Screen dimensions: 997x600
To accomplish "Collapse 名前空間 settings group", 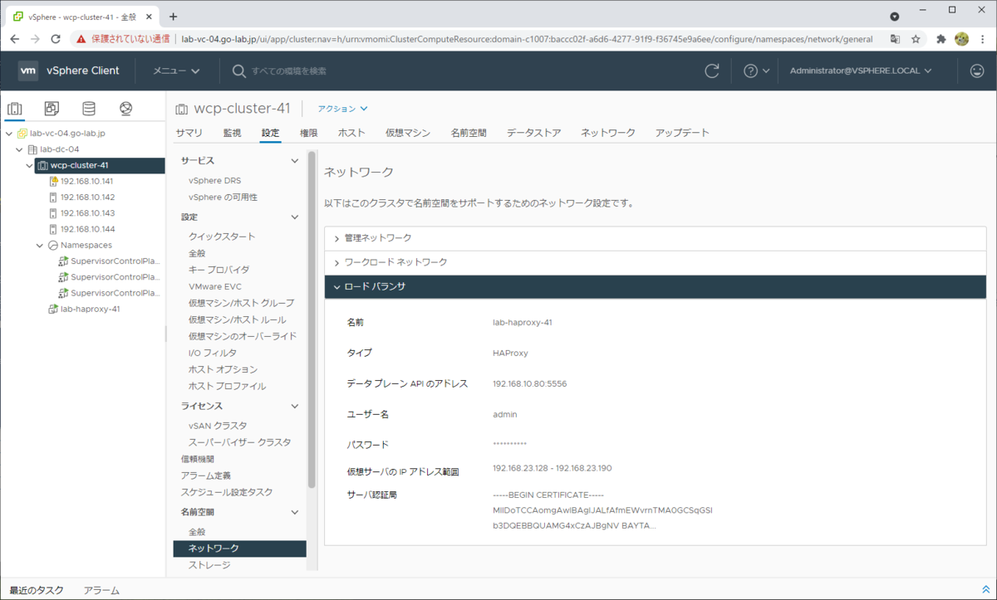I will pos(294,512).
